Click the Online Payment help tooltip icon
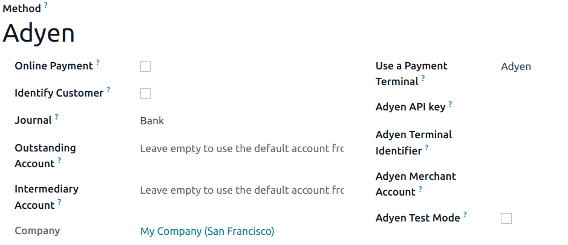Viewport: 568px width, 245px height. pos(98,62)
